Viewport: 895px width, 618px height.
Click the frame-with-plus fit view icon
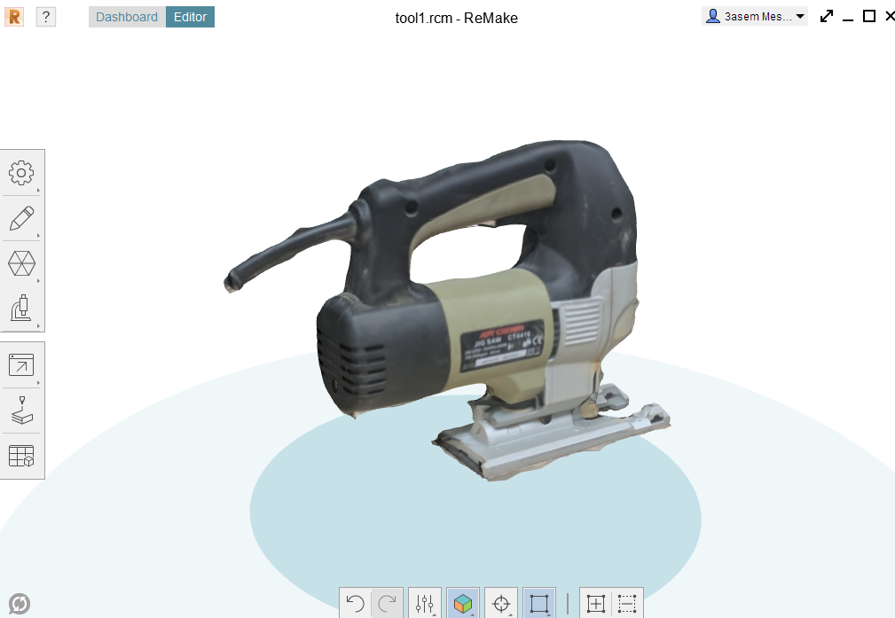(x=596, y=603)
